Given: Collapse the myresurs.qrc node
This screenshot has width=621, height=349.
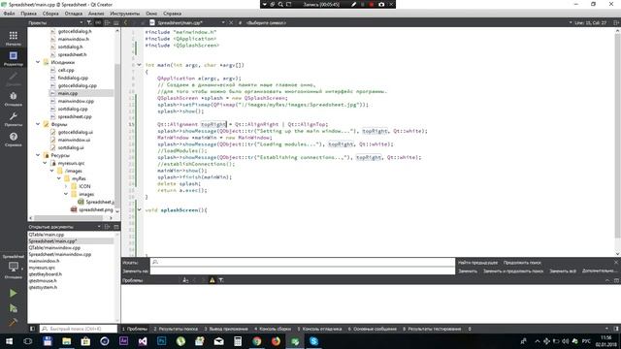Looking at the screenshot, I should pyautogui.click(x=46, y=163).
